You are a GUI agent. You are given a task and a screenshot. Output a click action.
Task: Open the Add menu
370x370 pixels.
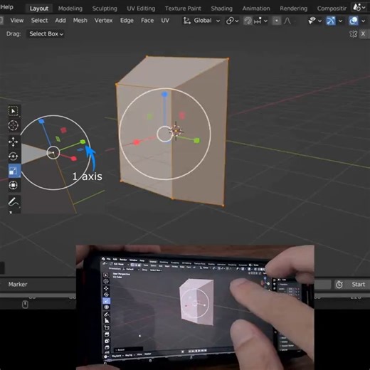pyautogui.click(x=60, y=21)
